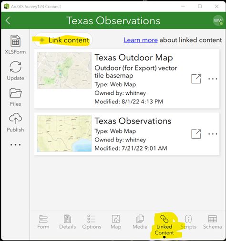Maximize the Survey123 Connect window
The height and width of the screenshot is (241, 226).
coord(200,6)
